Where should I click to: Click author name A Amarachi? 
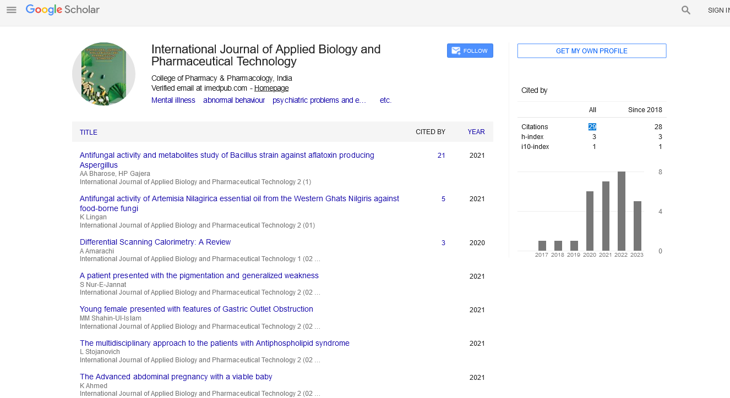coord(97,251)
